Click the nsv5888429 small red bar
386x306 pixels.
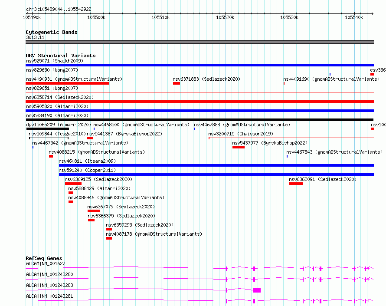point(71,193)
